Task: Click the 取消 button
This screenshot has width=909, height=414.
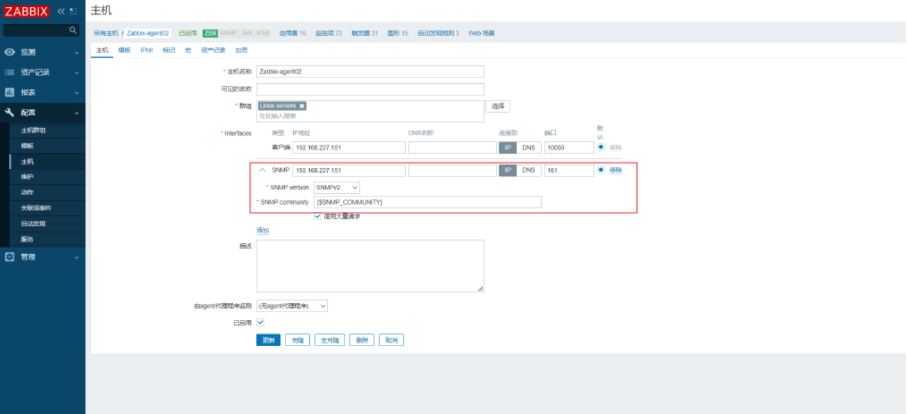Action: coord(391,340)
